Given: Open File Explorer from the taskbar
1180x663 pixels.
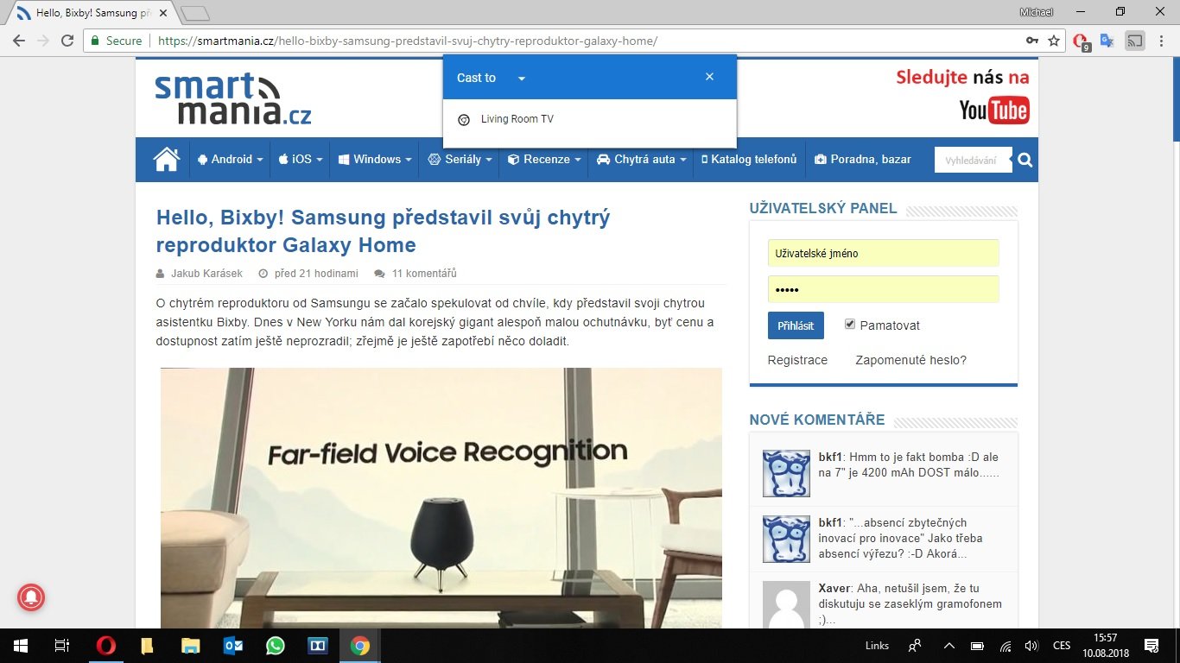Looking at the screenshot, I should point(190,646).
